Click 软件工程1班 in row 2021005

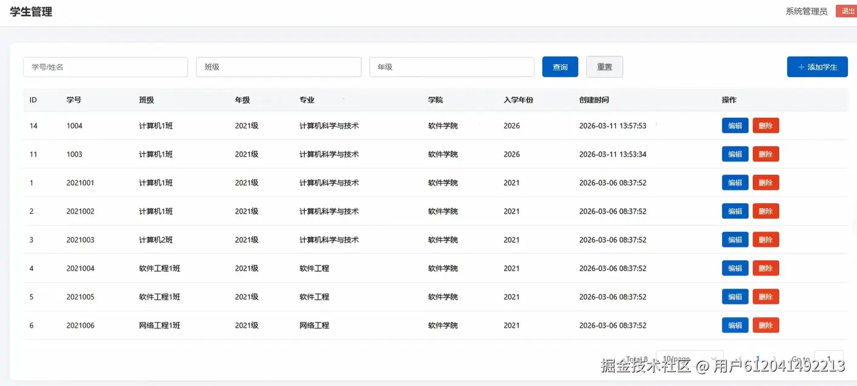(159, 296)
